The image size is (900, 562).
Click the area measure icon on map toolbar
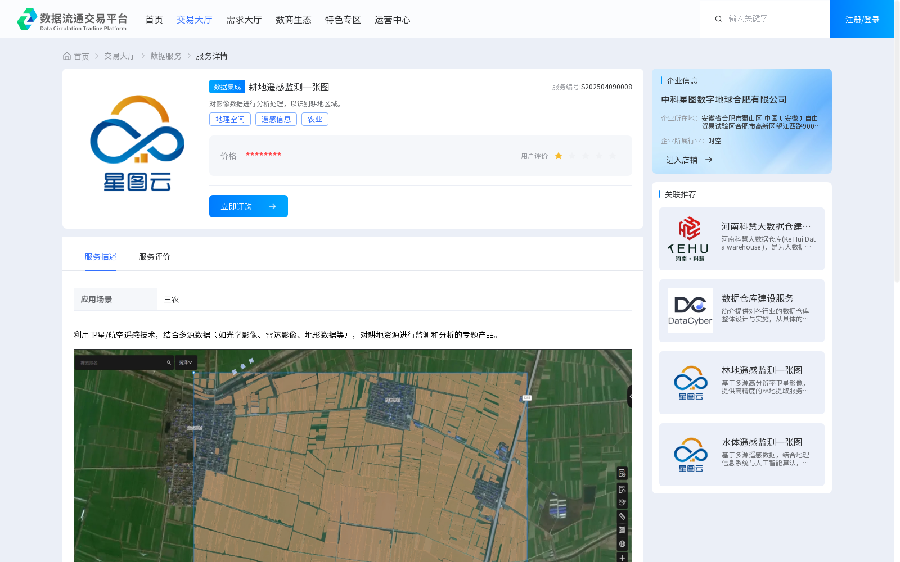(x=622, y=530)
